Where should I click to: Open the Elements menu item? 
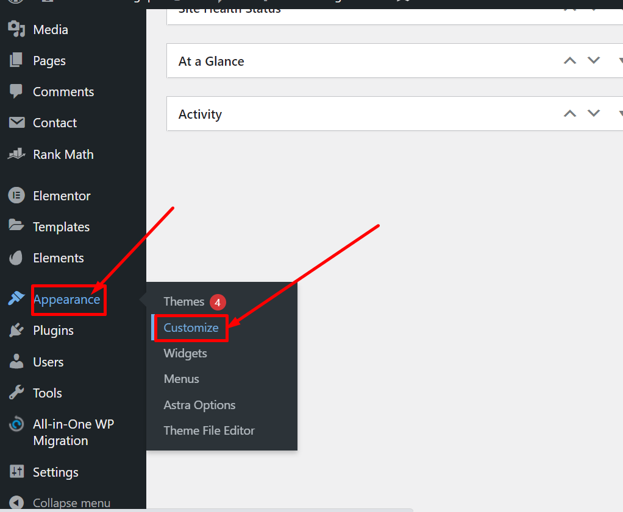[x=59, y=258]
